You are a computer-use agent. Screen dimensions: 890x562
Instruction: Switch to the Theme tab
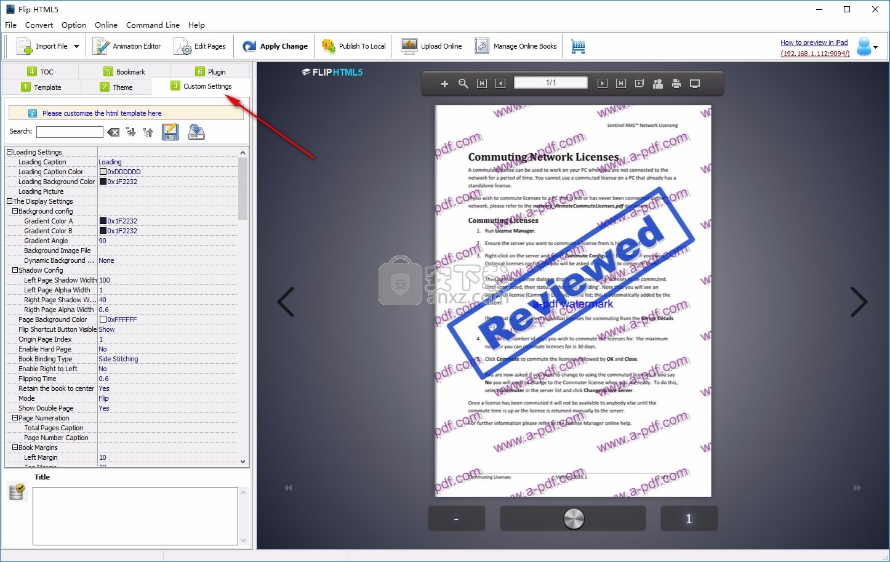coord(116,87)
